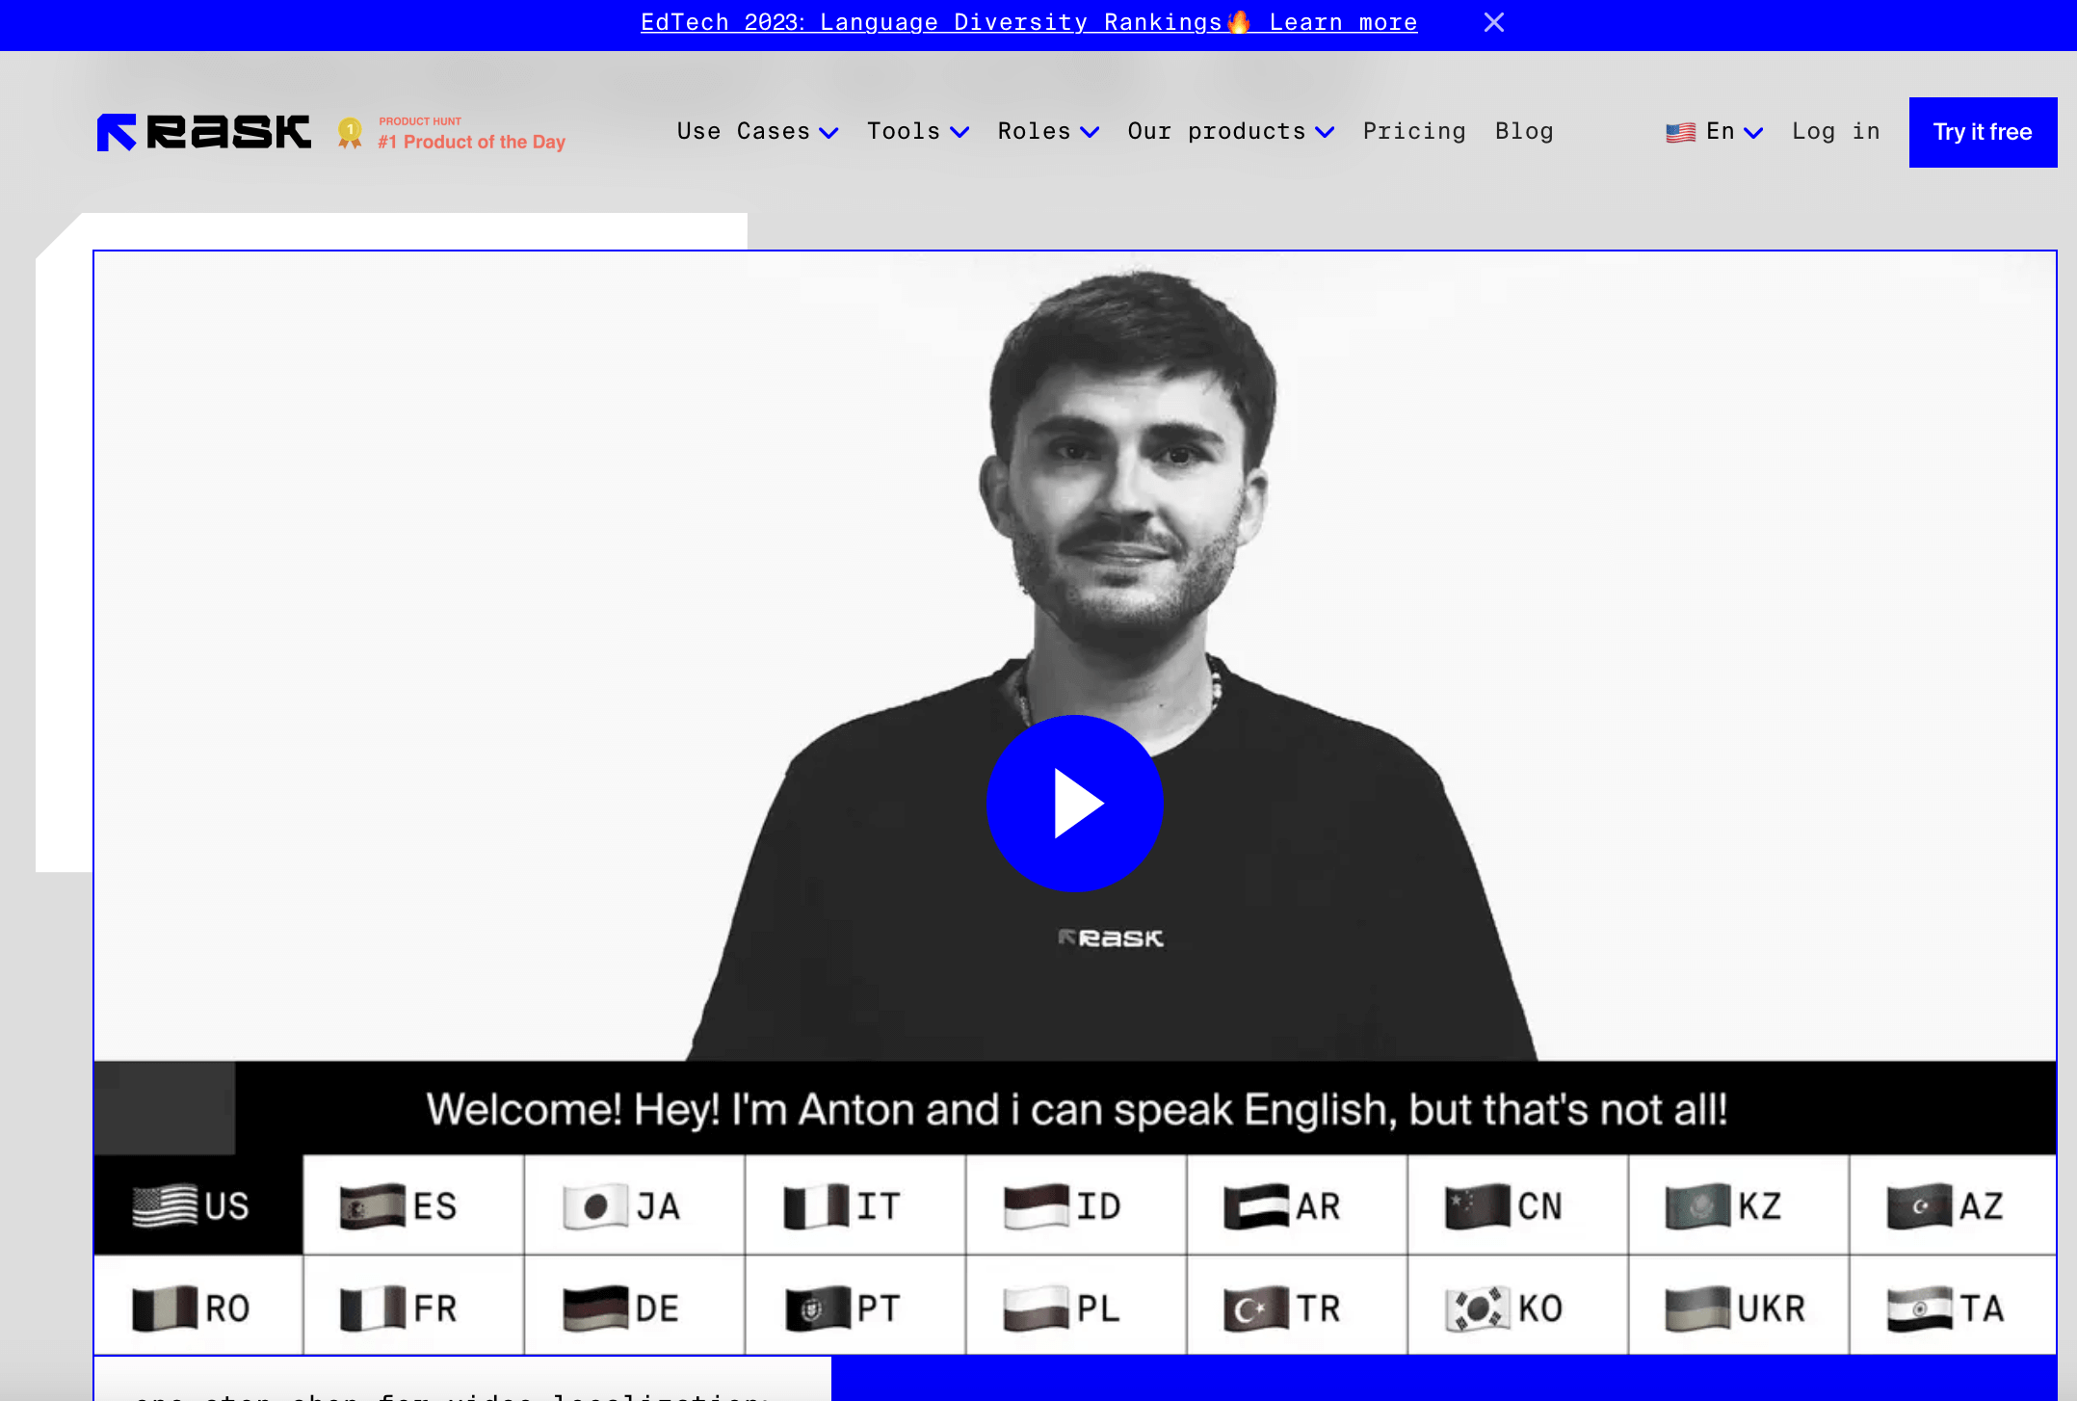Switch video language to ES
Viewport: 2077px width, 1401px height.
[x=413, y=1205]
